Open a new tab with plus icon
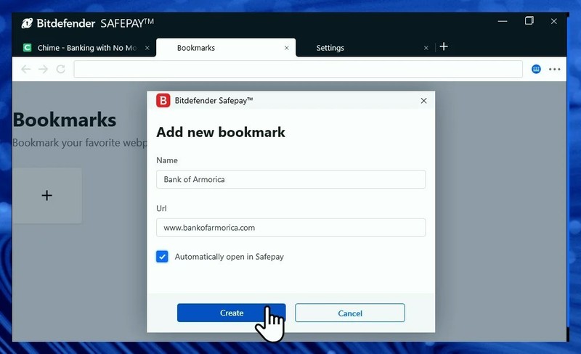 pyautogui.click(x=444, y=46)
